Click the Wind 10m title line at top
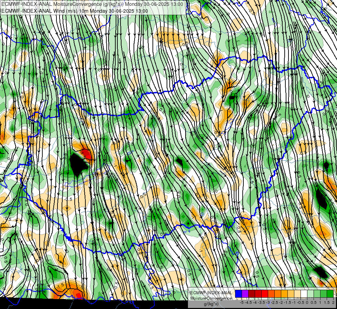Screen dimensions: 337x309 75,11
